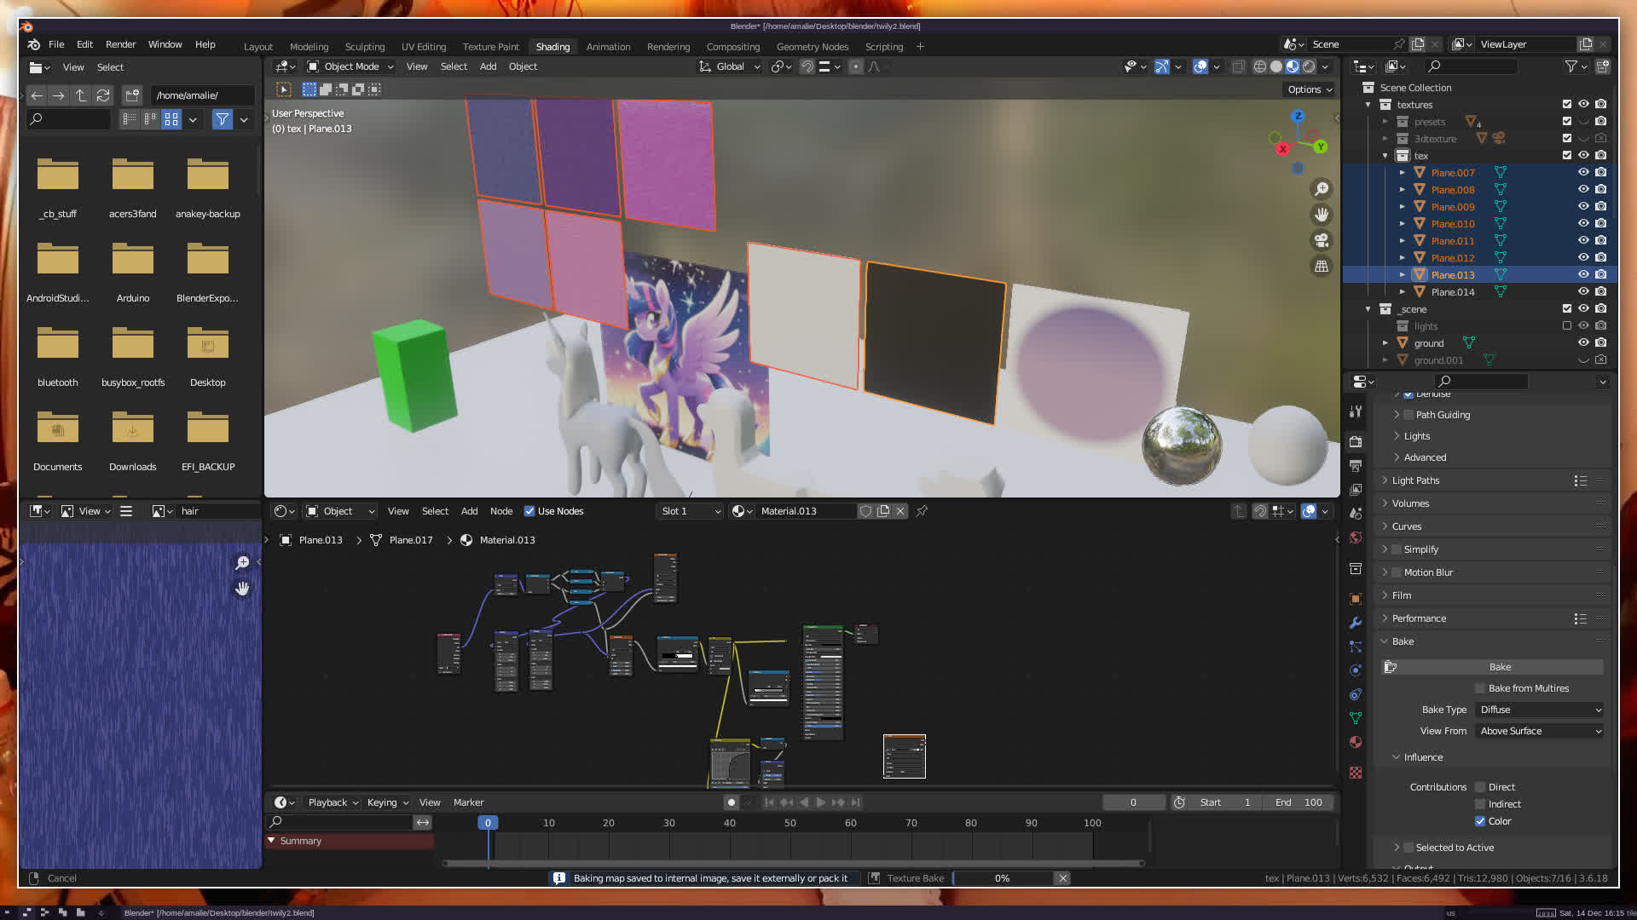Open the Modifier properties wrench tab
This screenshot has height=920, width=1637.
(1356, 623)
